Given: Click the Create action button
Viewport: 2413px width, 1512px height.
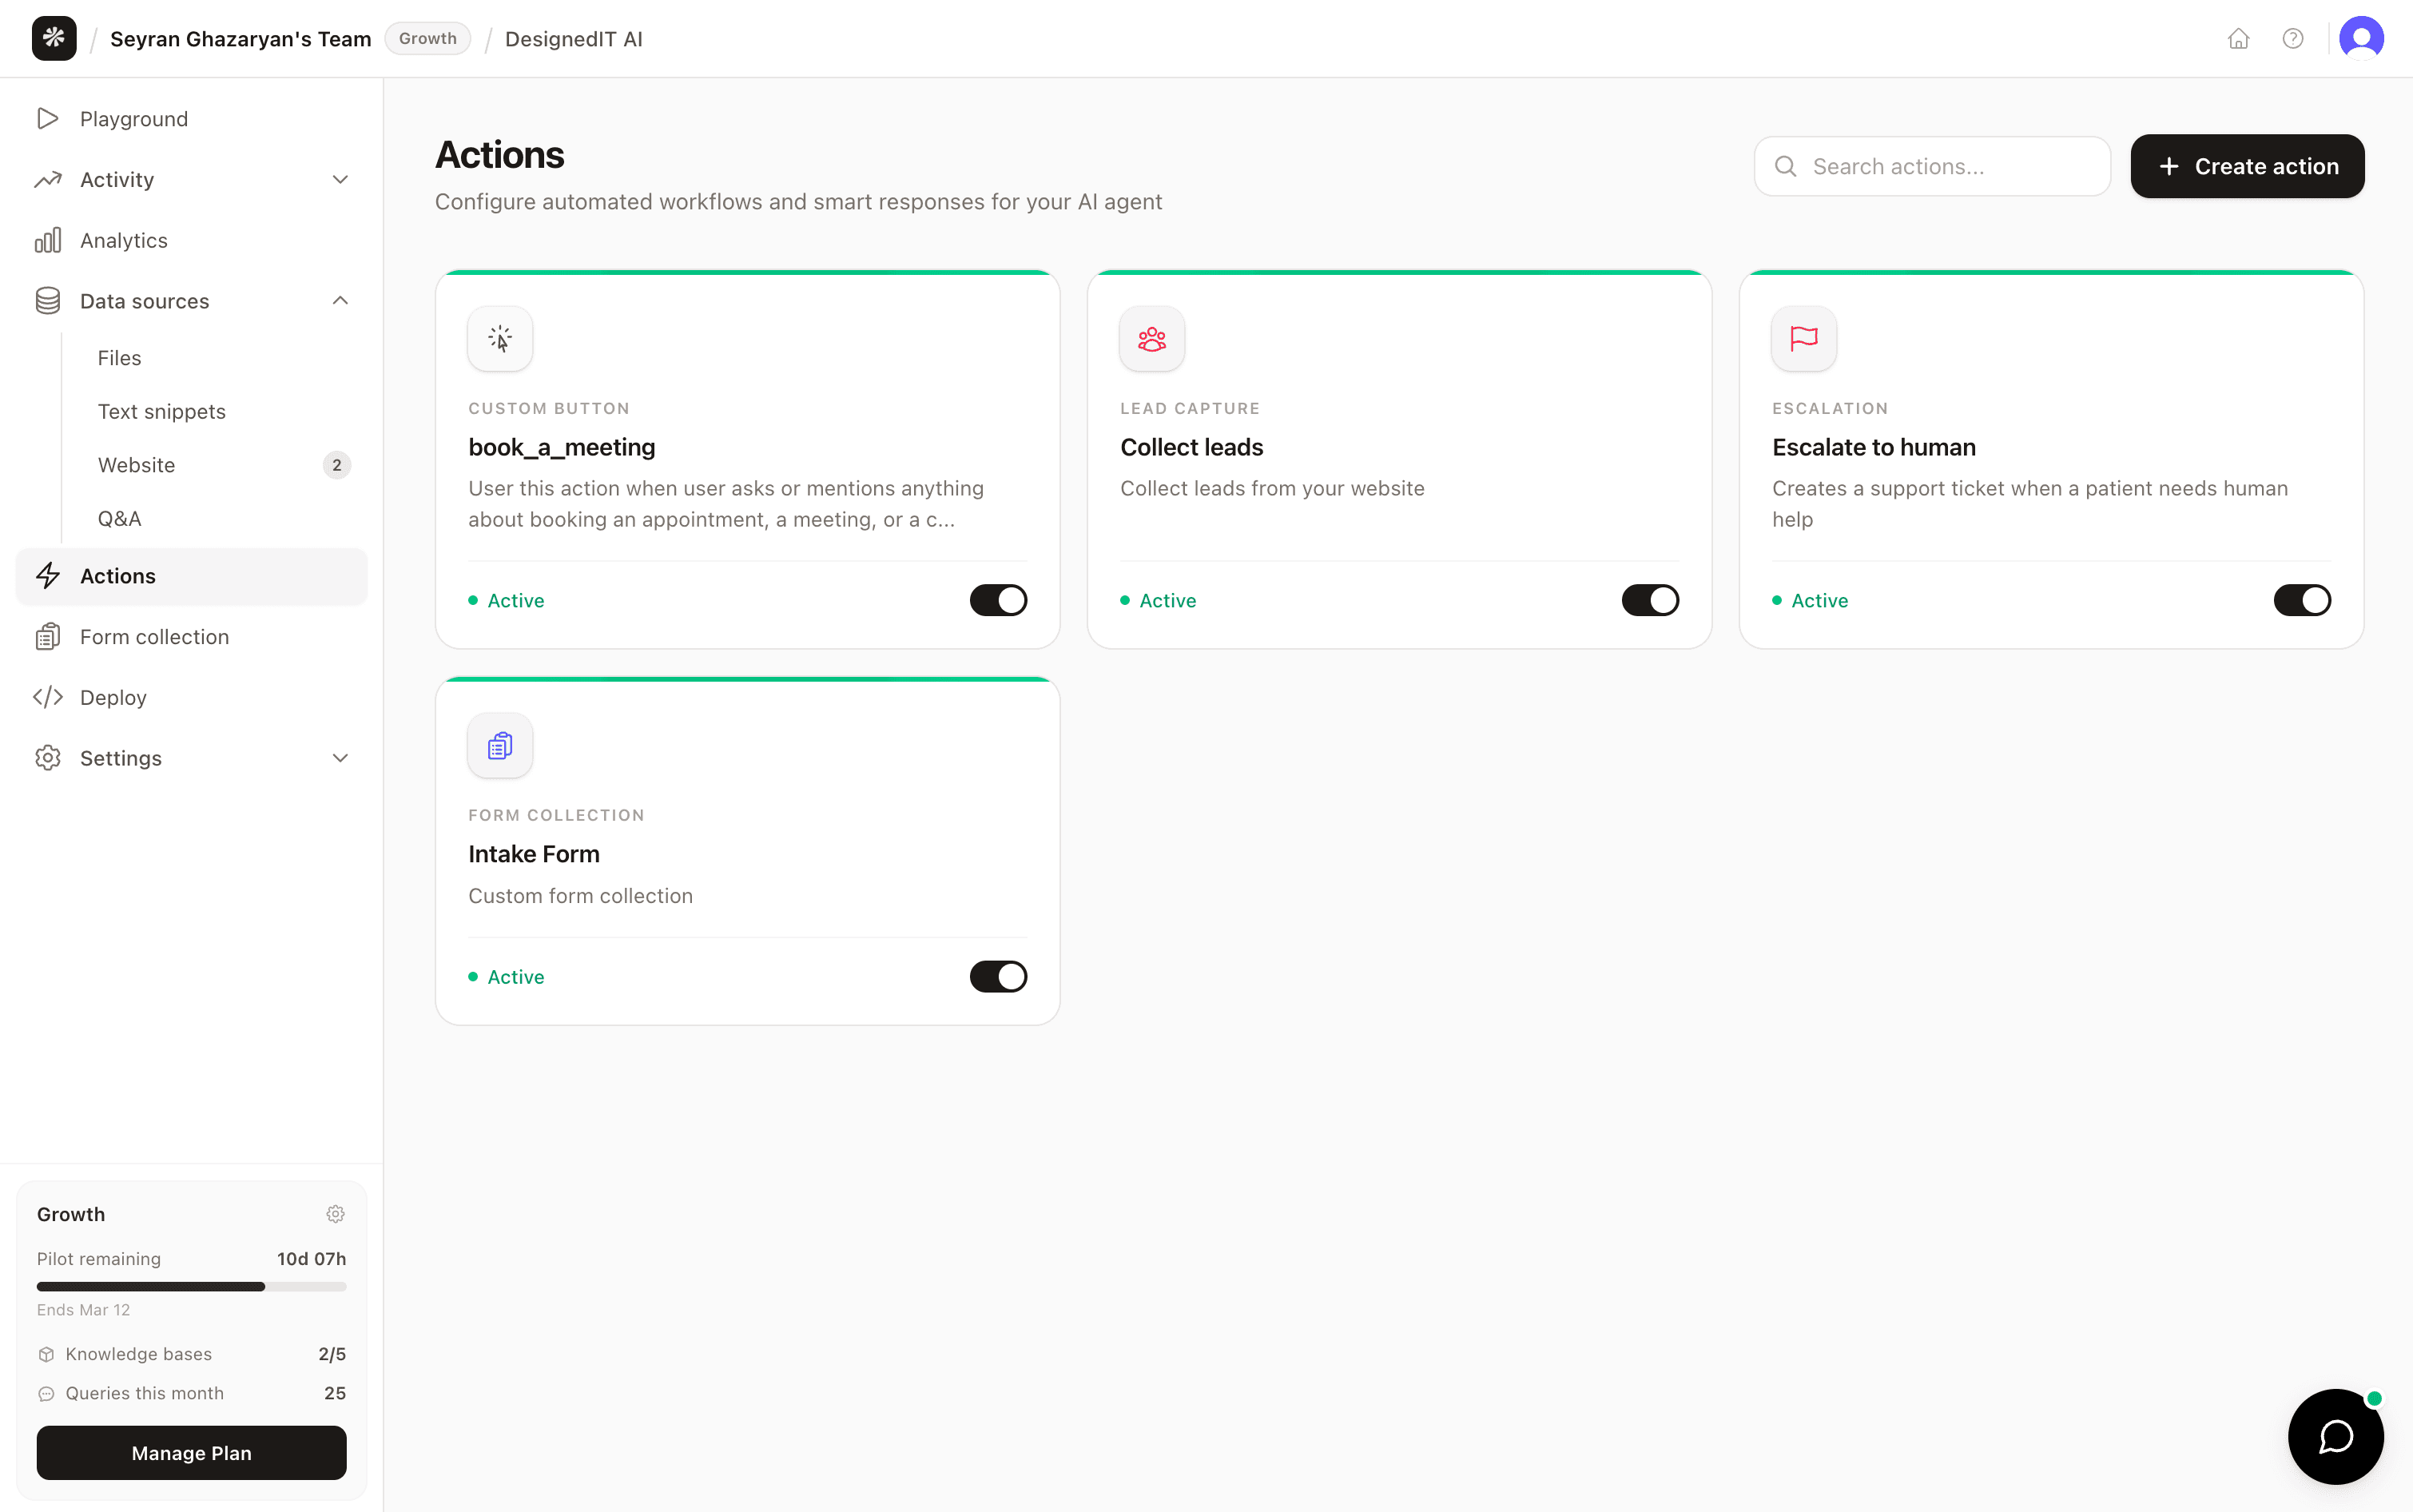Looking at the screenshot, I should (2246, 166).
